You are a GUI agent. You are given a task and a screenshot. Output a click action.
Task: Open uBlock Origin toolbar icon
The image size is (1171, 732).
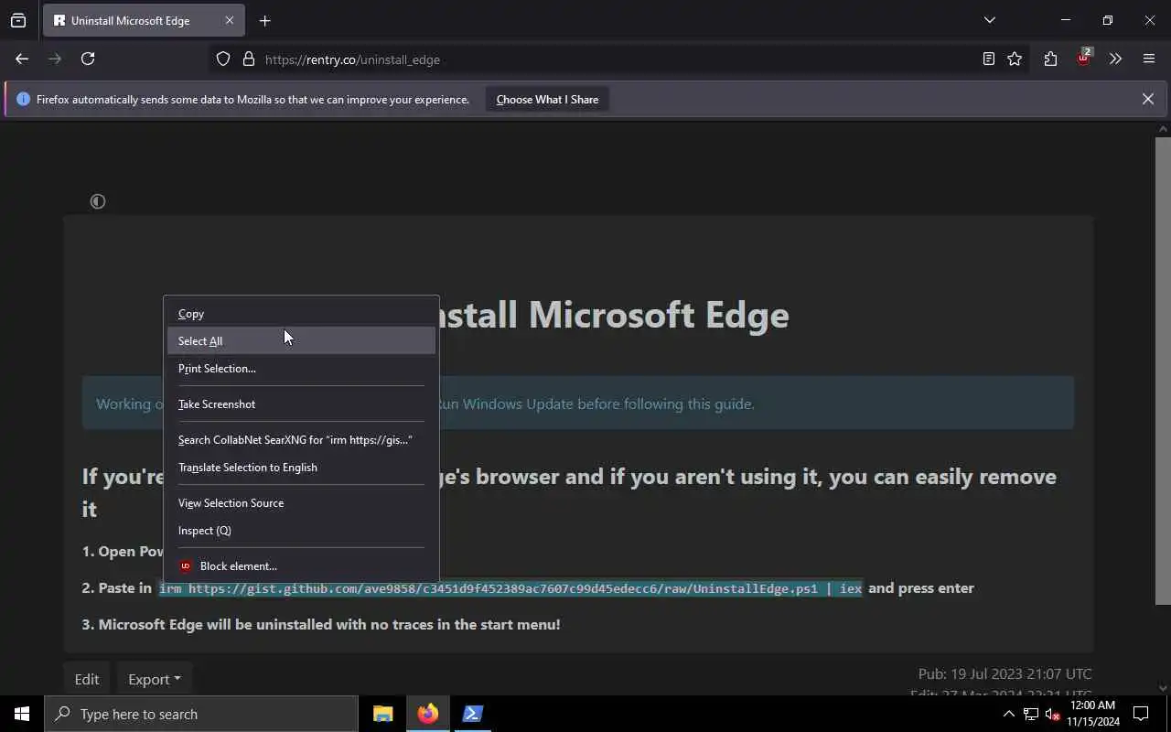point(1083,58)
